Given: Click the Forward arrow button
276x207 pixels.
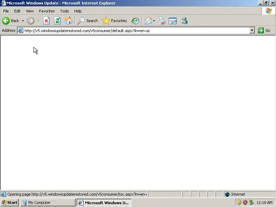Looking at the screenshot, I should click(31, 21).
